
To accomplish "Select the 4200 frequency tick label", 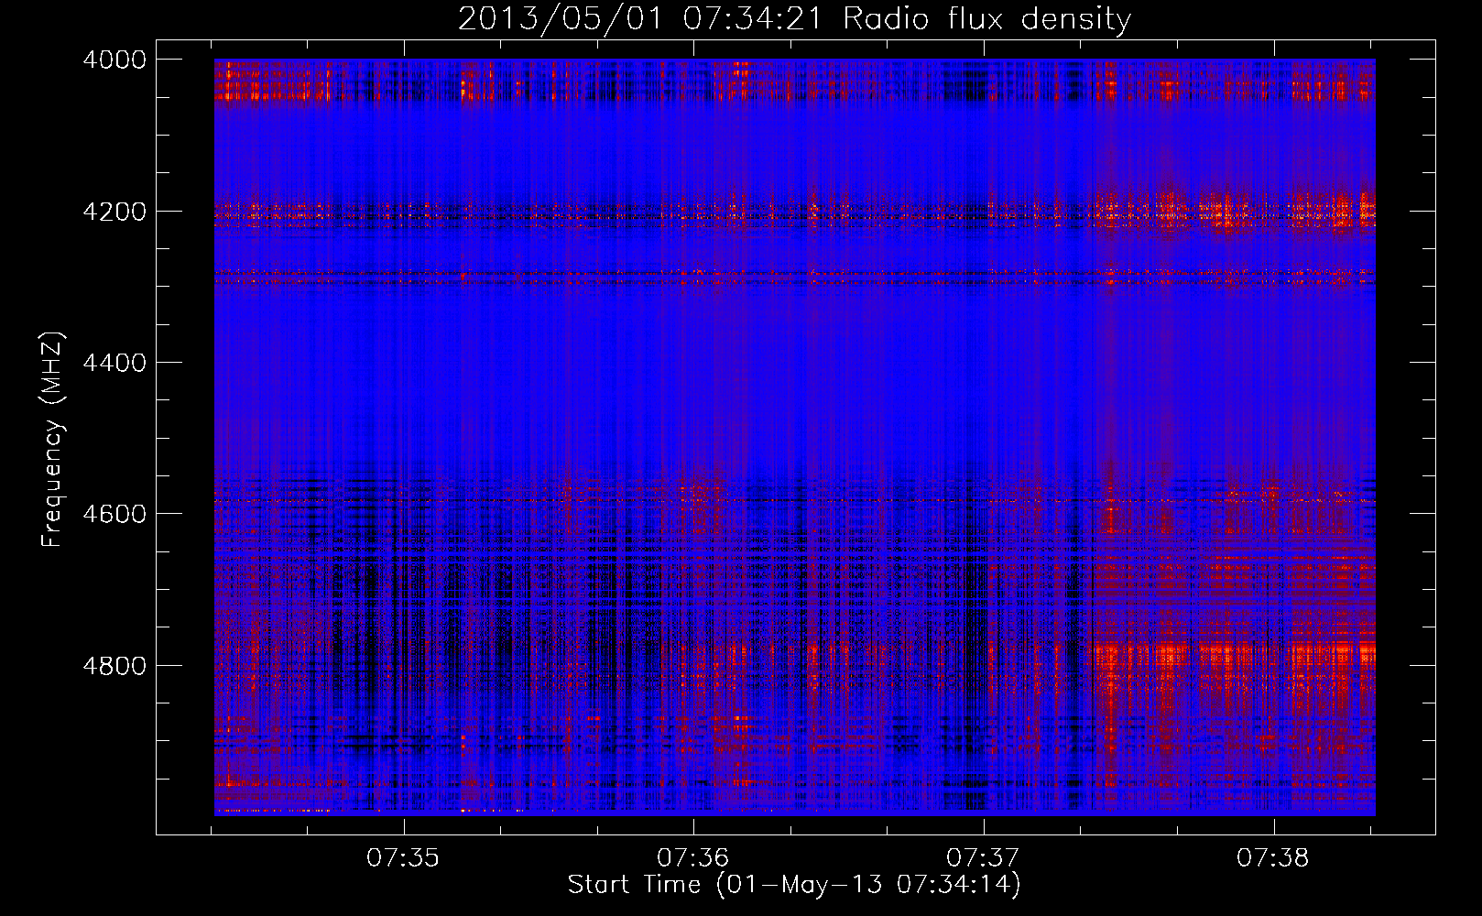I will [114, 212].
